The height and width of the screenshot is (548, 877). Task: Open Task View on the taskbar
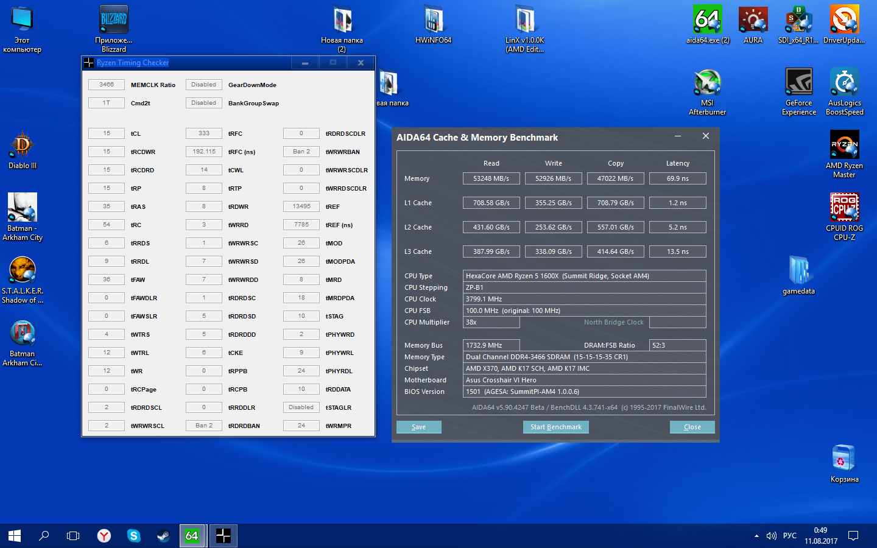pyautogui.click(x=73, y=536)
